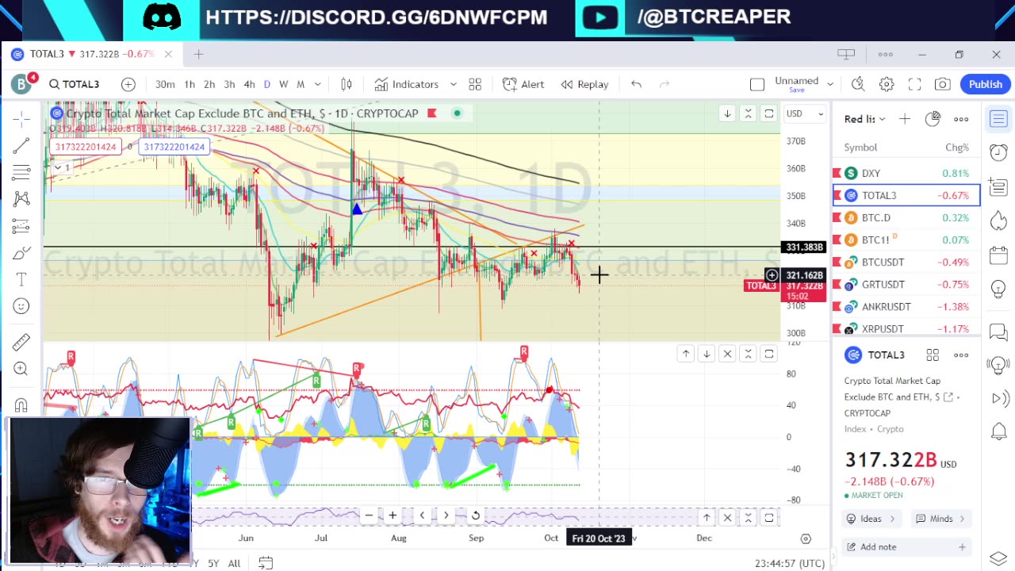Open the Indicators dialog

(x=407, y=84)
